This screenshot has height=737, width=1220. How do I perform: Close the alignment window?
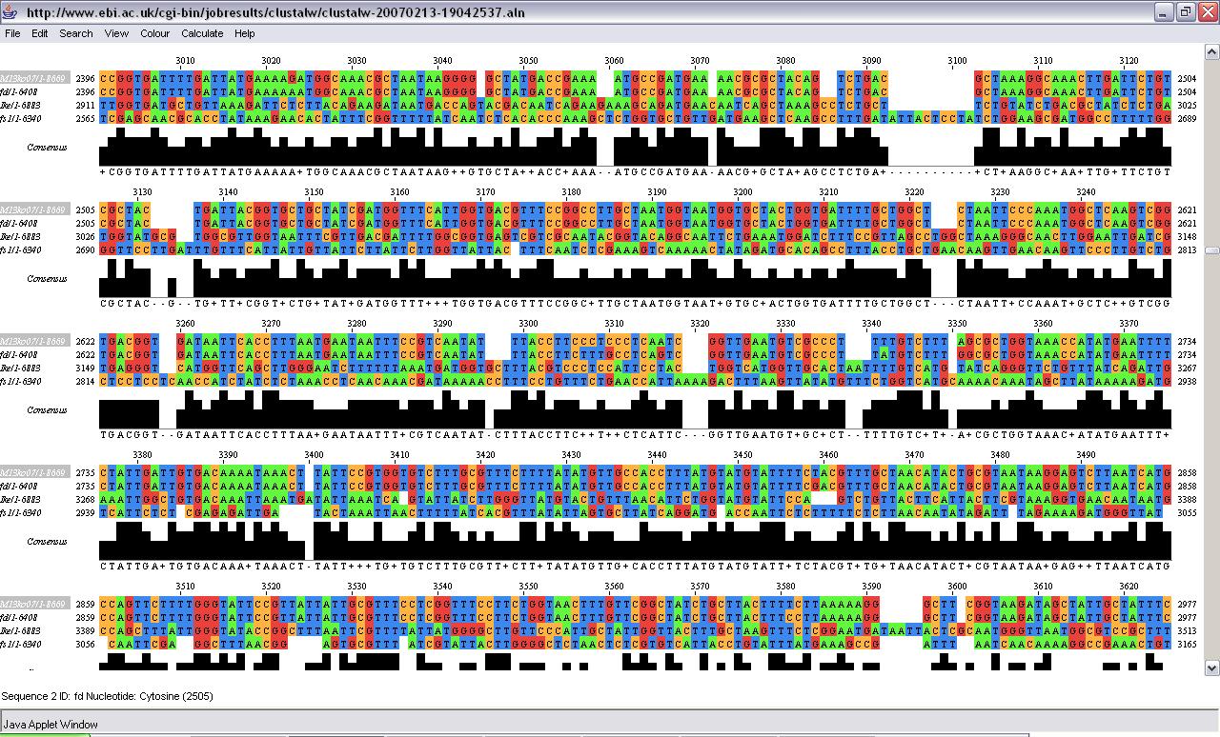(1206, 12)
